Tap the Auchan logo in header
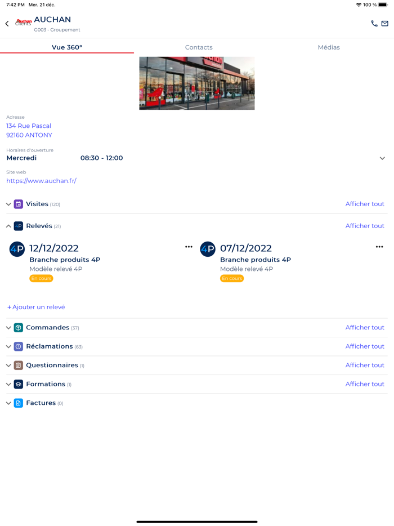Viewport: 394px width, 526px height. pyautogui.click(x=24, y=22)
